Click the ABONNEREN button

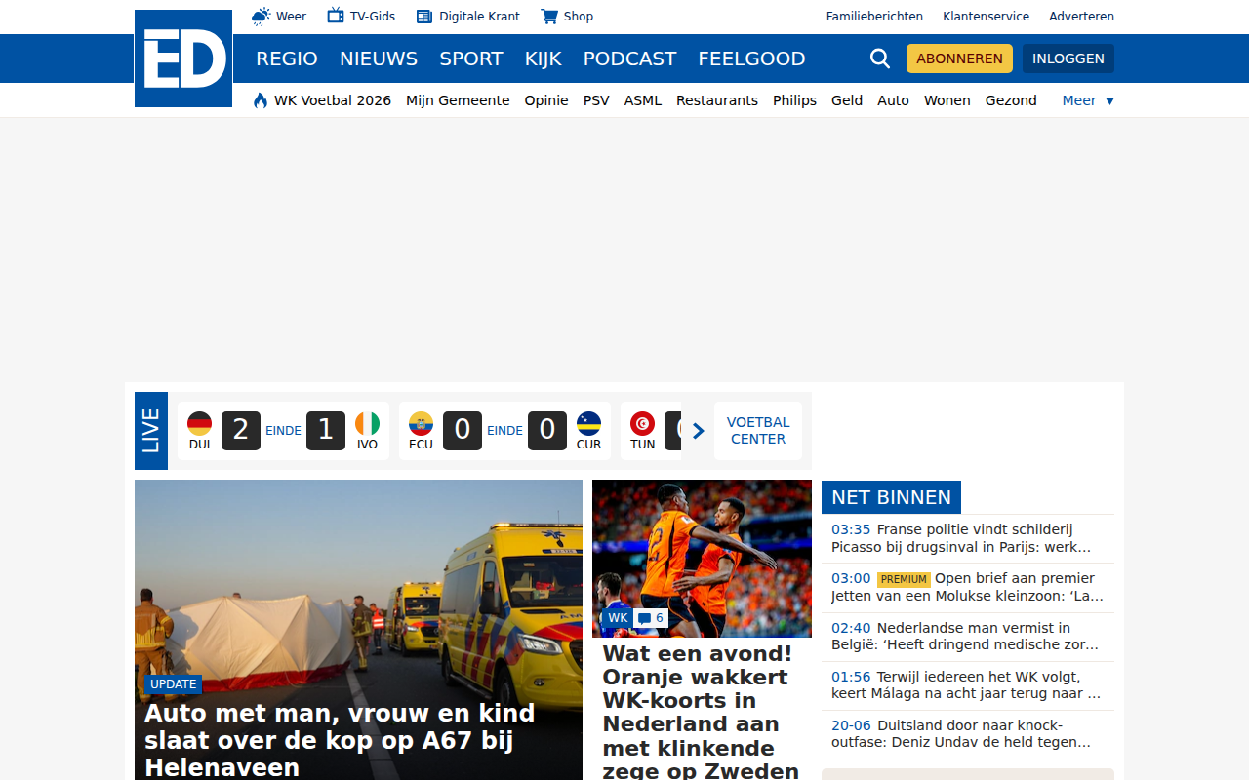click(x=959, y=58)
